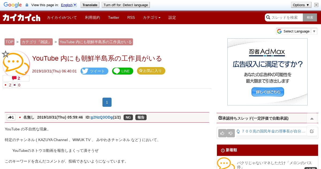Open the Select Language dropdown
This screenshot has height=169, width=321.
point(296,31)
